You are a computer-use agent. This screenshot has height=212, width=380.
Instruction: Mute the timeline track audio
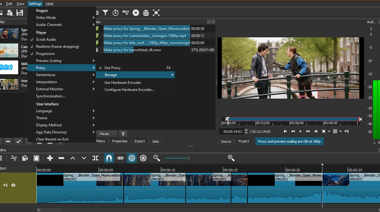(5, 185)
